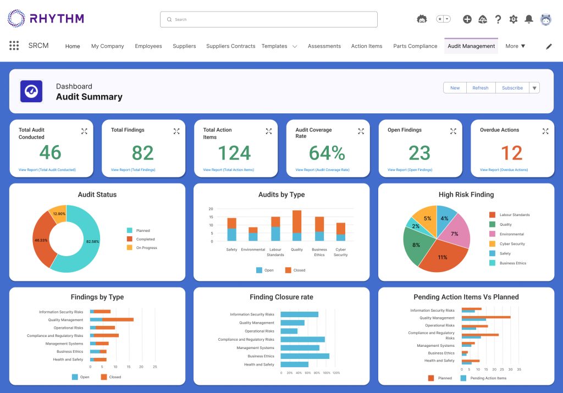This screenshot has width=563, height=393.
Task: Click the favorites star icon
Action: tap(440, 19)
